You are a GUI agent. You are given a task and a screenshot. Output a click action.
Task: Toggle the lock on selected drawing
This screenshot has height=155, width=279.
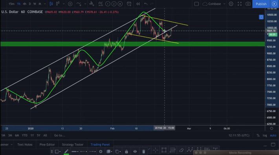tap(126, 151)
